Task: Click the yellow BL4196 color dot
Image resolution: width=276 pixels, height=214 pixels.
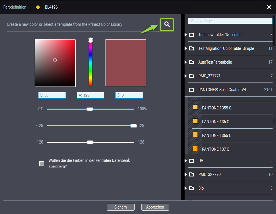Action: pos(38,7)
